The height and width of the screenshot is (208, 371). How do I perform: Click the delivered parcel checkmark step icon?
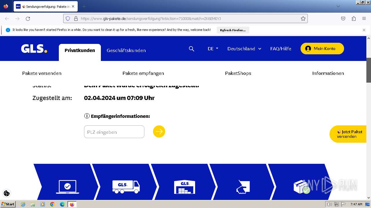coord(302,187)
